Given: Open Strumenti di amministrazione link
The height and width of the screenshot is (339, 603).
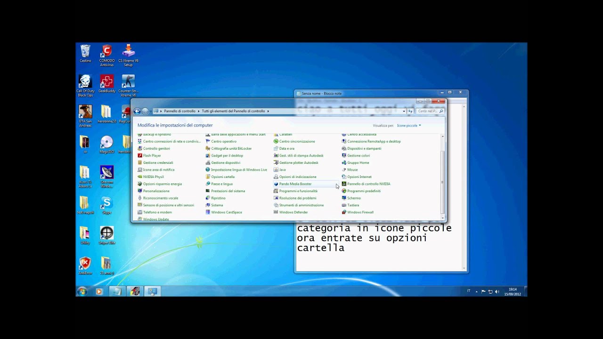Looking at the screenshot, I should (299, 205).
